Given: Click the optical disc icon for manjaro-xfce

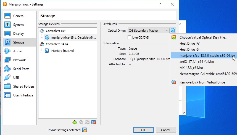Looking at the screenshot, I should 47,37.
